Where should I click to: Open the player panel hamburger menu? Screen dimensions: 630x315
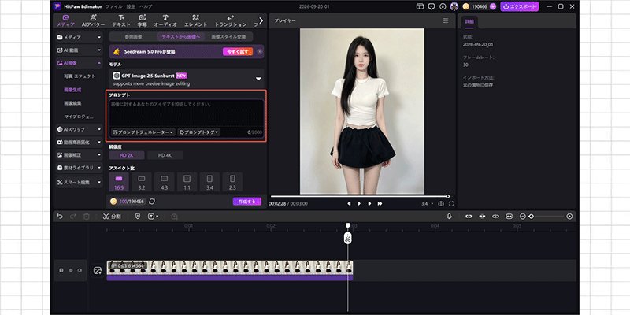point(446,20)
